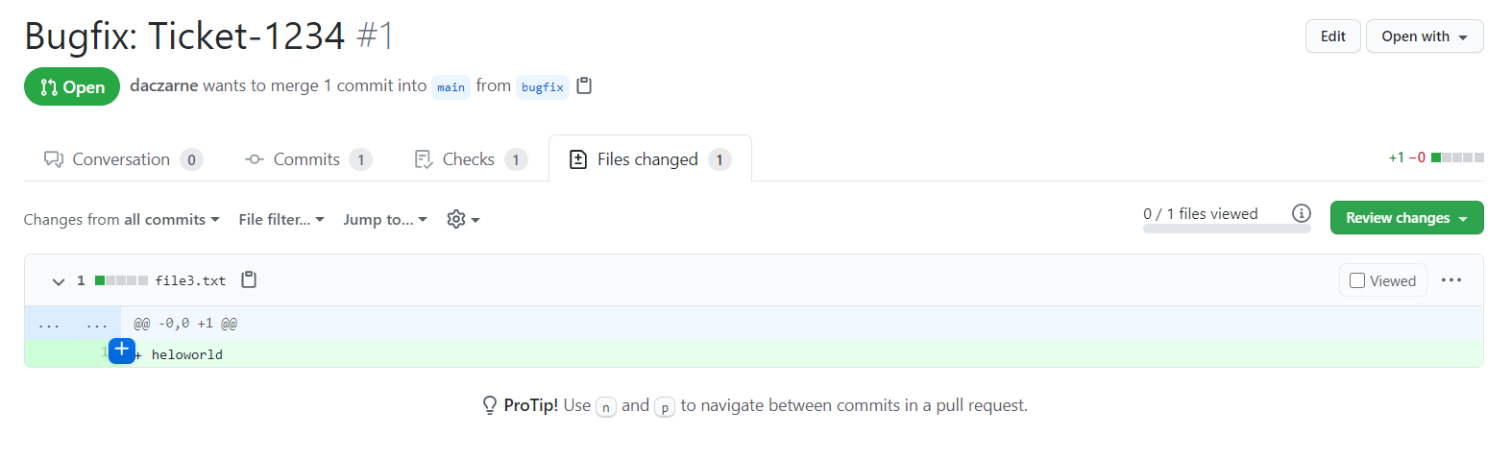Viewport: 1511px width, 460px height.
Task: Open the Jump to dropdown
Action: 385,220
